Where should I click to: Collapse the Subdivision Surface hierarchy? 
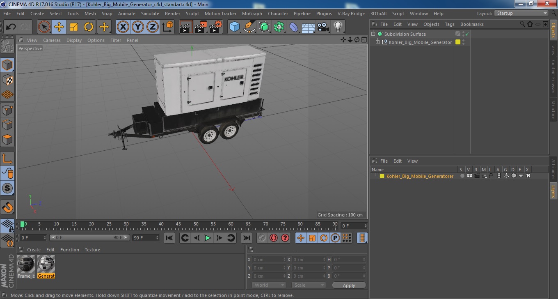coord(373,34)
